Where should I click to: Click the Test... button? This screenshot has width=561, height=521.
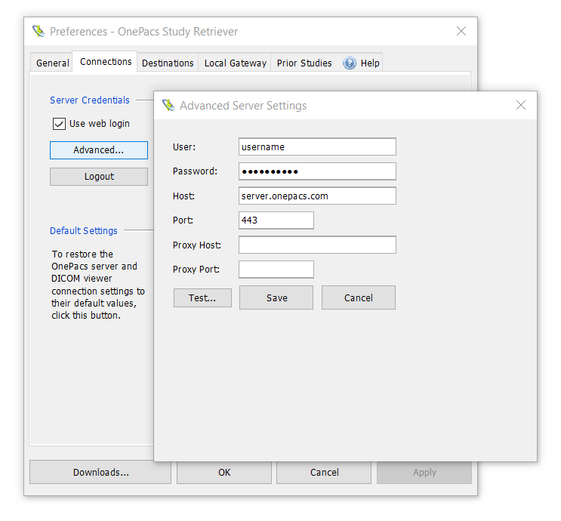[x=202, y=297]
